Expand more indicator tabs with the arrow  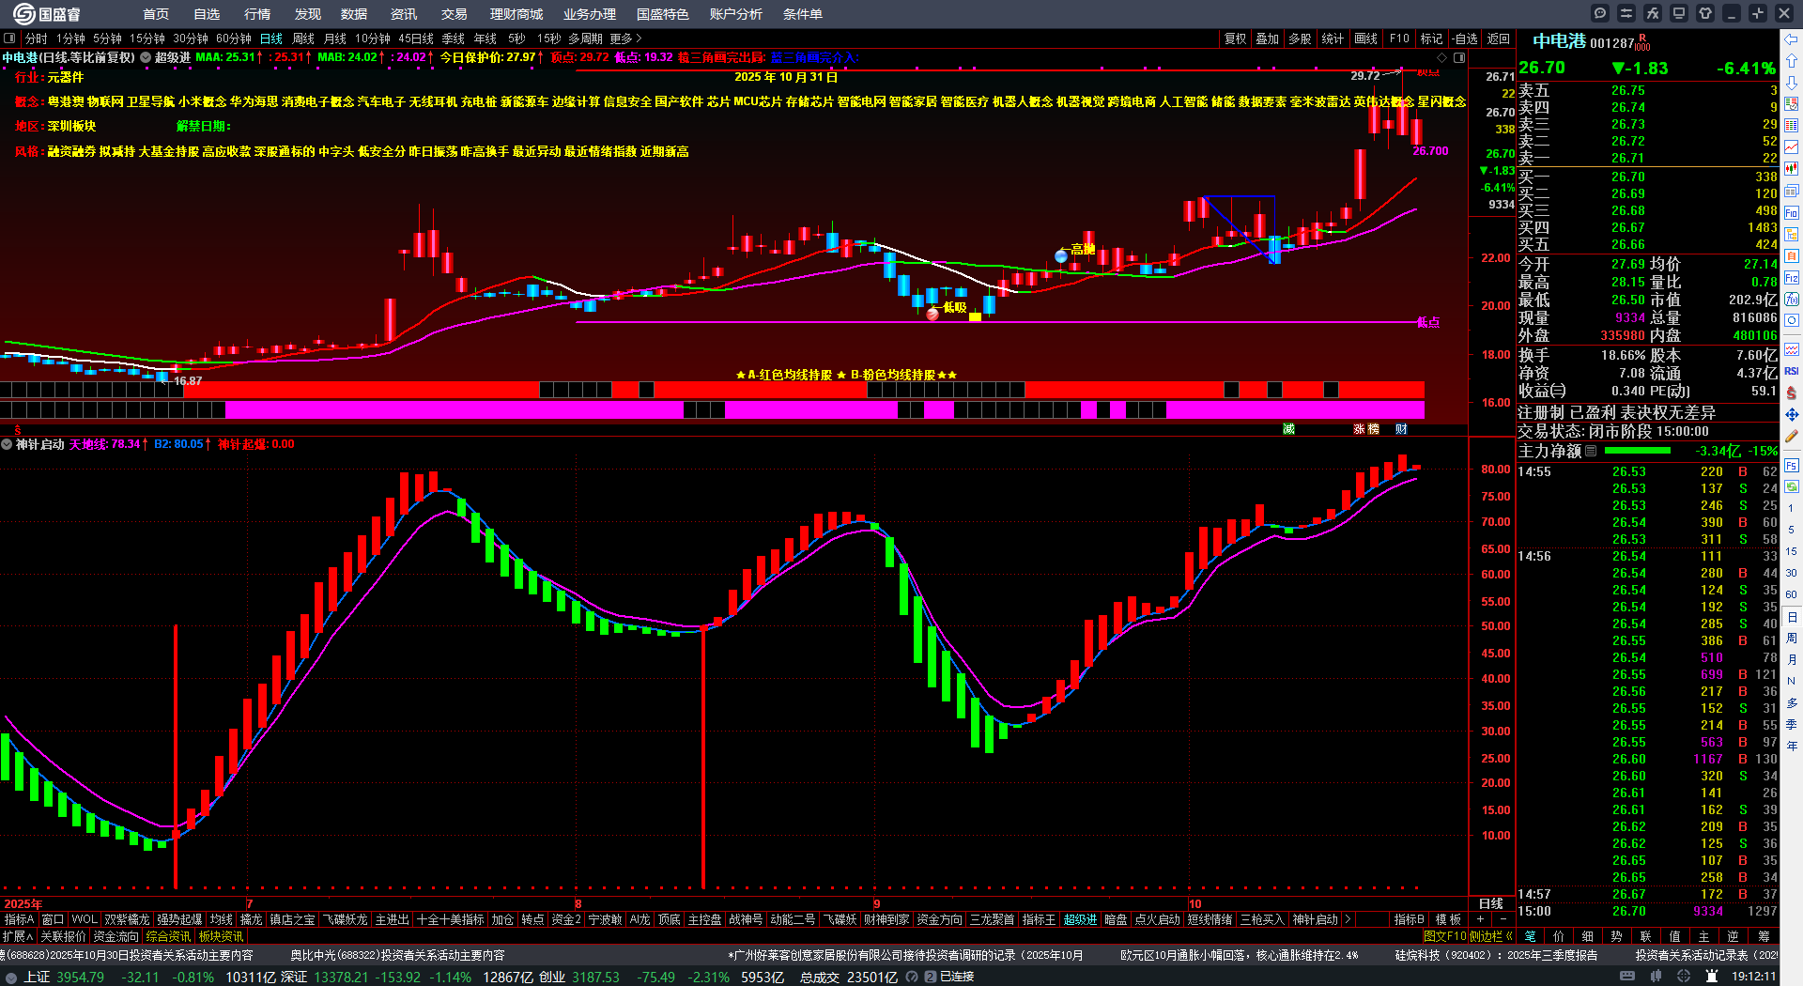click(x=1348, y=919)
